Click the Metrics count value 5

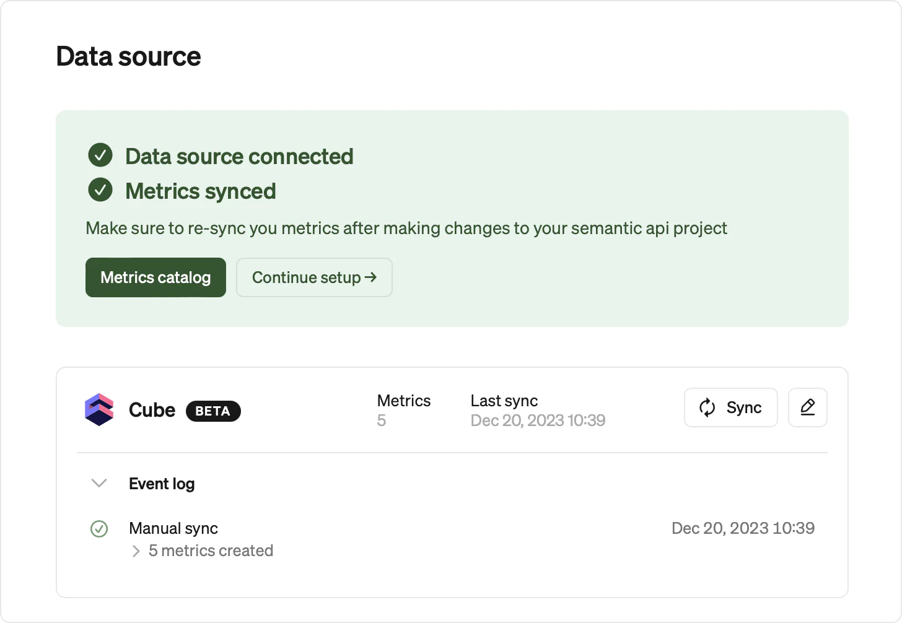[x=382, y=421]
